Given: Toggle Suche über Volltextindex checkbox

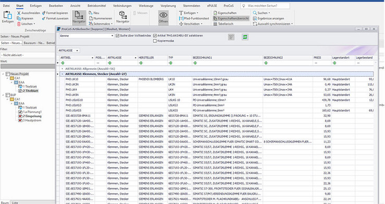Looking at the screenshot, I should point(117,35).
